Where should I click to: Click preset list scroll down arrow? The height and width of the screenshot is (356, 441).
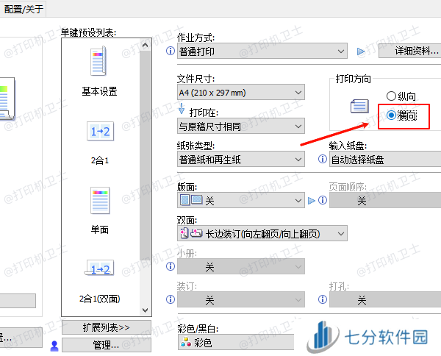click(x=145, y=310)
